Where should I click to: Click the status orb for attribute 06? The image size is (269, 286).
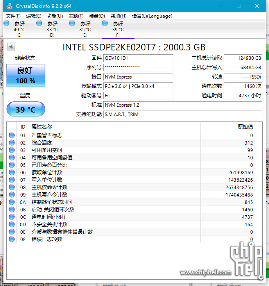[x=12, y=172]
